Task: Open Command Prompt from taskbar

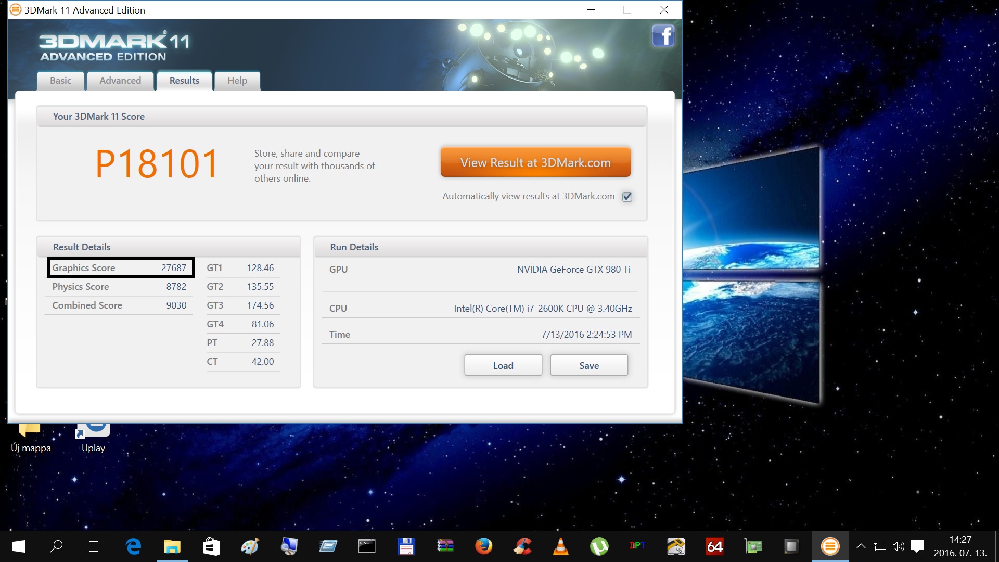Action: 367,546
